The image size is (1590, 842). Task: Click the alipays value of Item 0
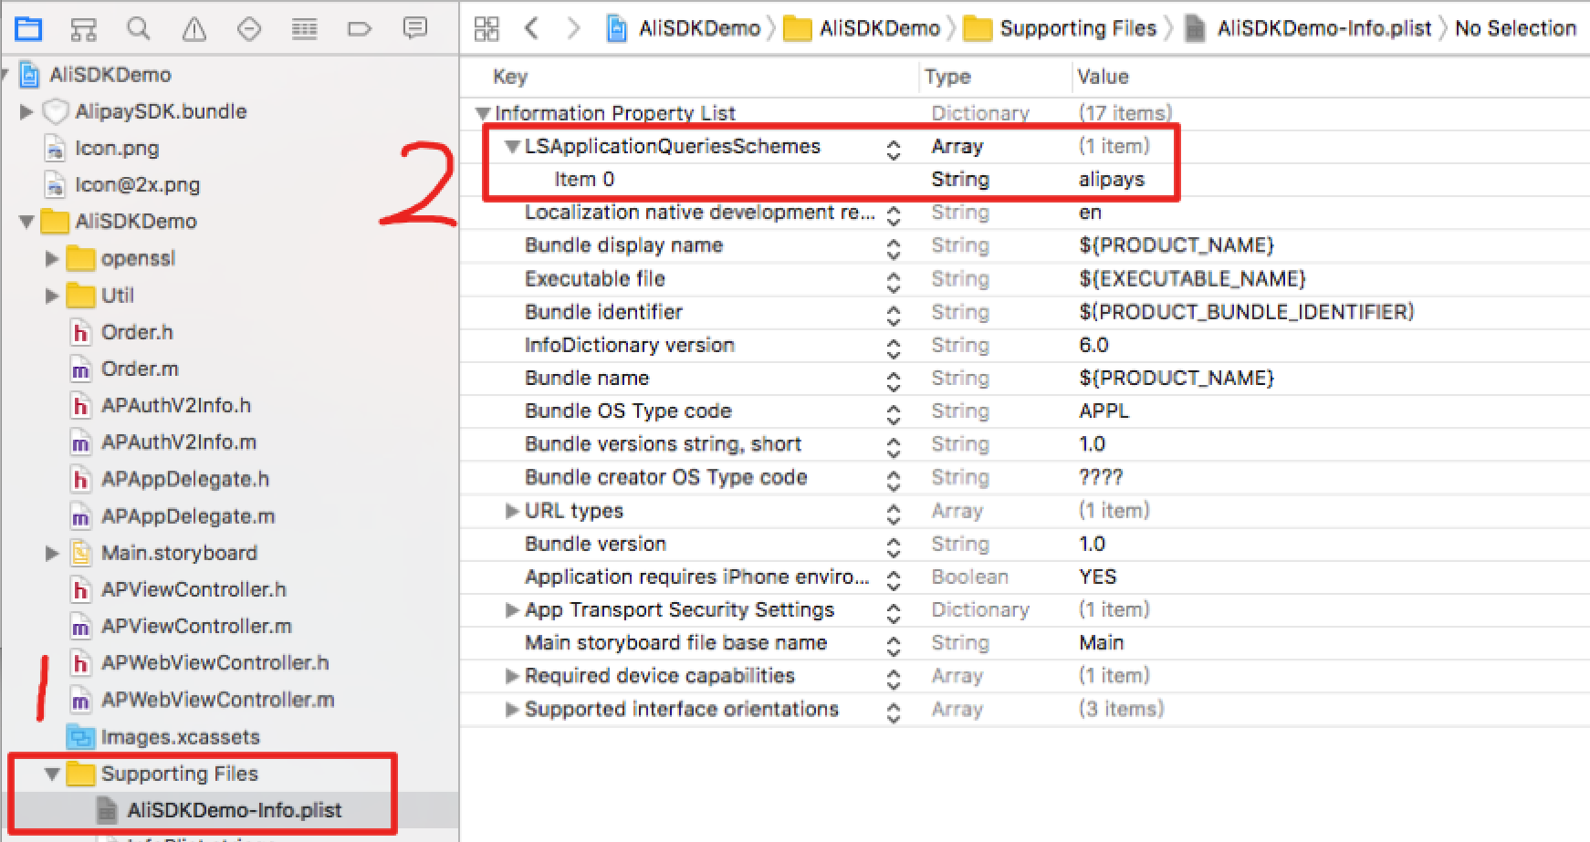[x=1111, y=180]
